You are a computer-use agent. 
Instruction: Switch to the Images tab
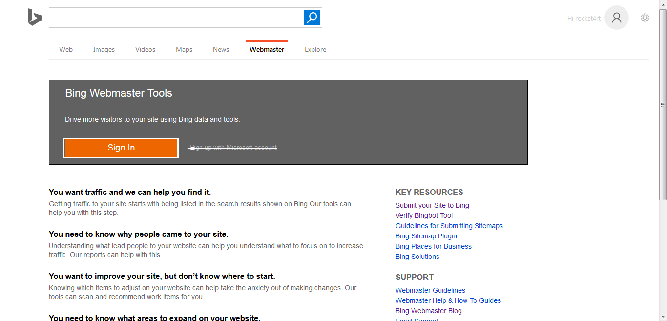click(x=104, y=49)
